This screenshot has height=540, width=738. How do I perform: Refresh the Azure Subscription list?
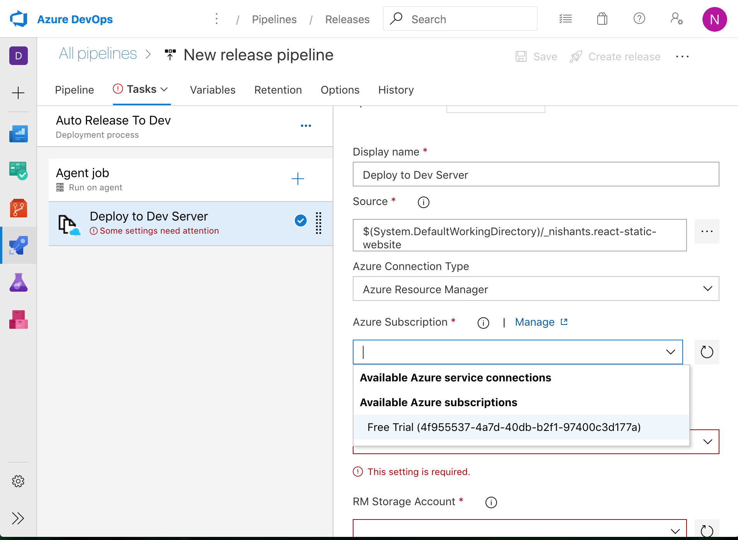click(x=707, y=352)
